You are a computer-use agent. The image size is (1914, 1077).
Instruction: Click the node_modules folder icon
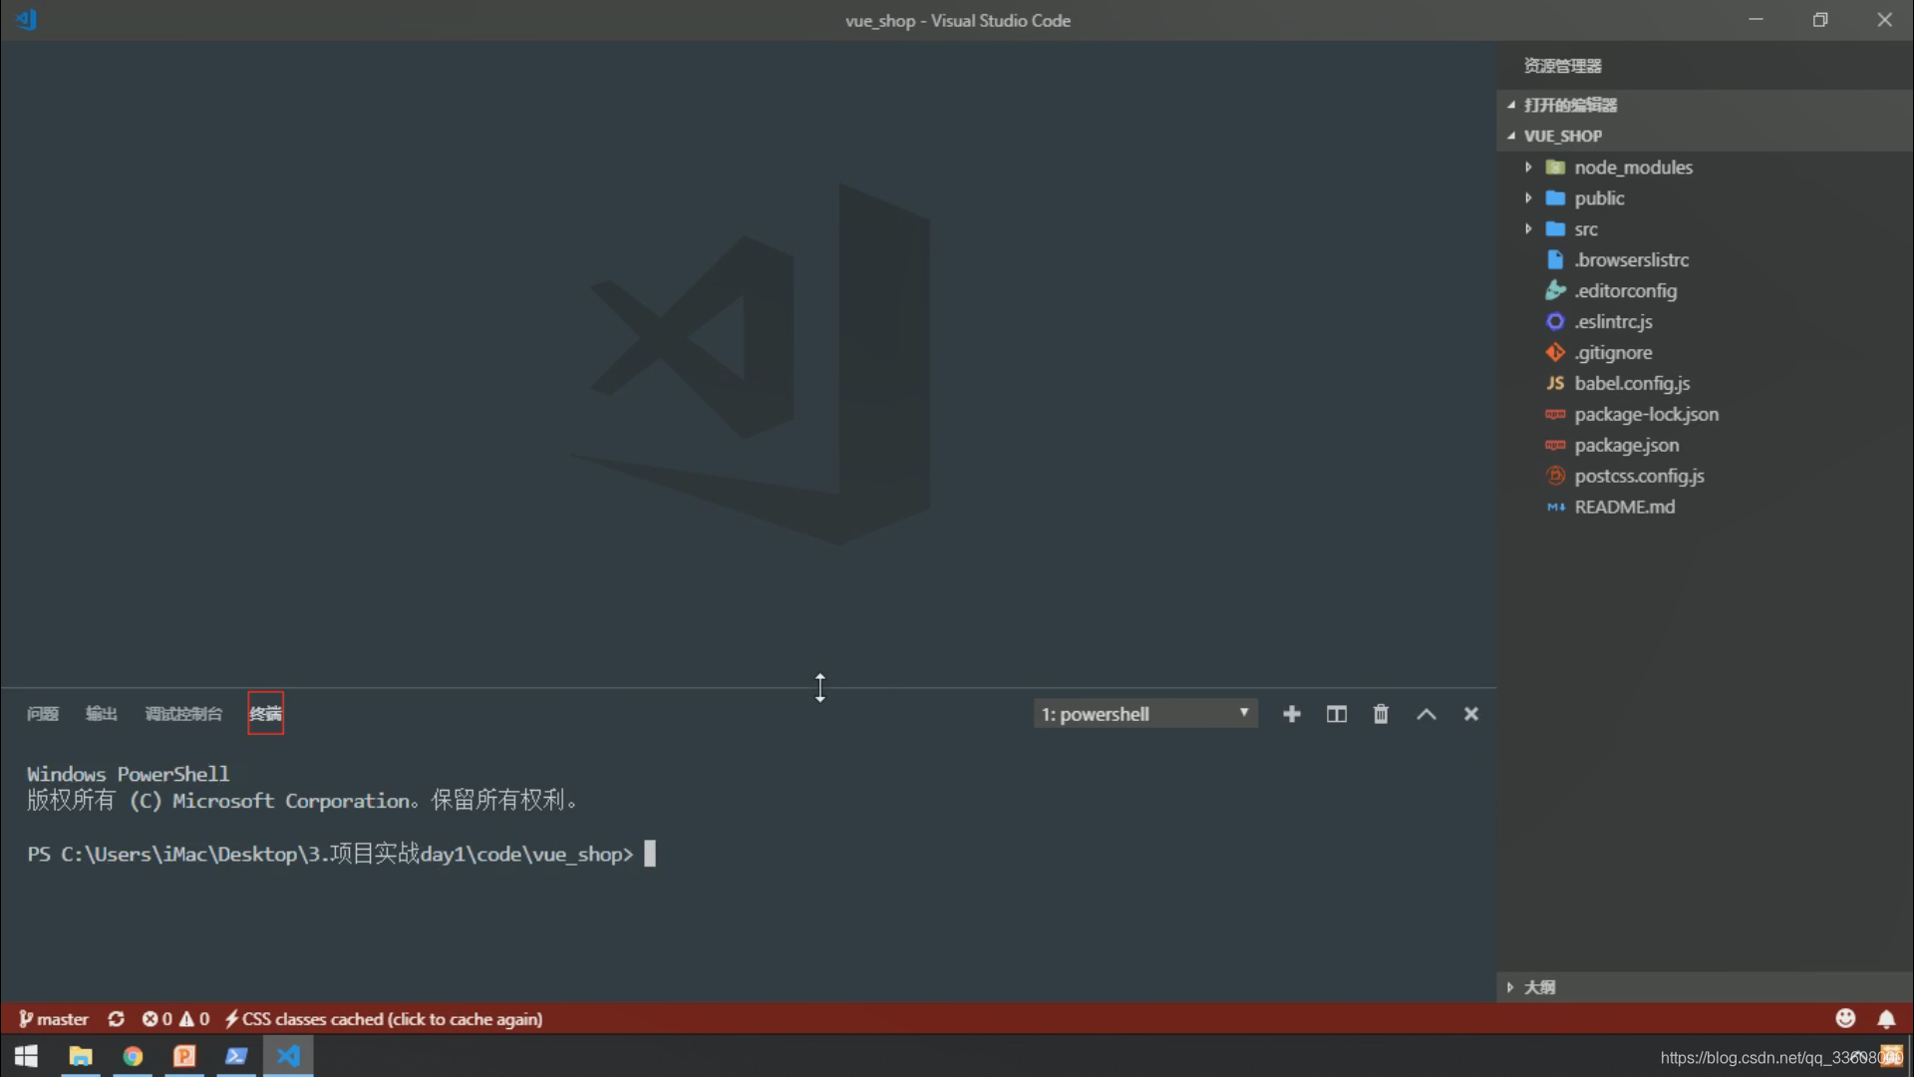[x=1555, y=168]
